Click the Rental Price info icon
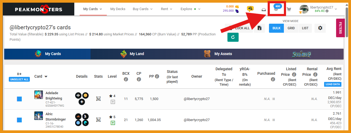 (315, 74)
